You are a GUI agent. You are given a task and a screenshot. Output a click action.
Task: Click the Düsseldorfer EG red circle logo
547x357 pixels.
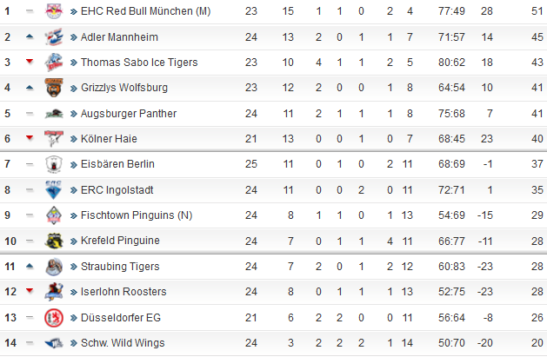[54, 318]
